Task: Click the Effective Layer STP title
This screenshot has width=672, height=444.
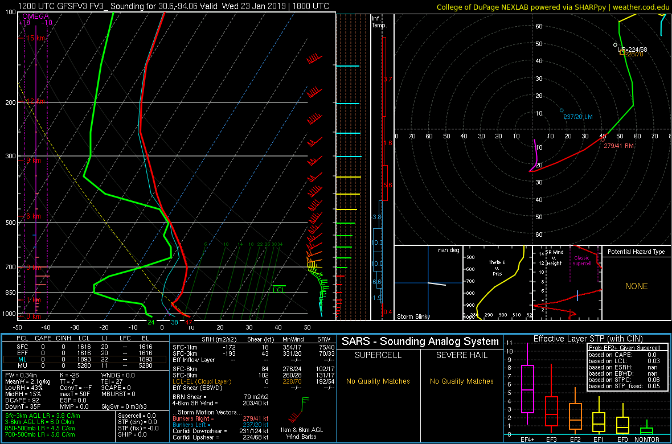Action: pyautogui.click(x=587, y=339)
